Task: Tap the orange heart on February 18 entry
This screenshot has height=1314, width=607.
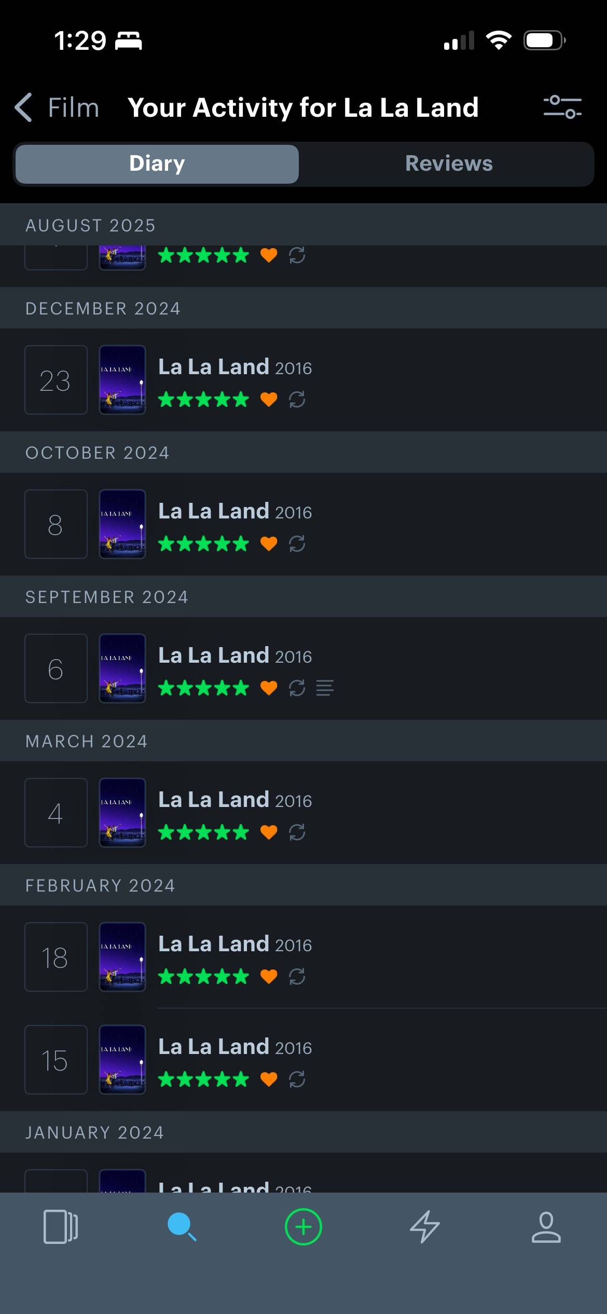Action: pos(269,977)
